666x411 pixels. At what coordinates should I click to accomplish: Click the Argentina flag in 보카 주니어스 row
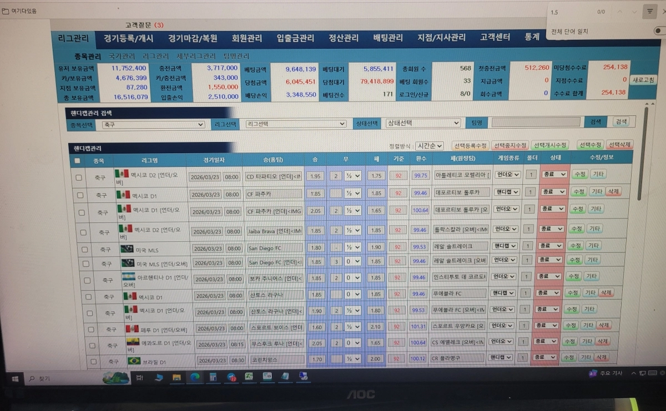pos(129,276)
